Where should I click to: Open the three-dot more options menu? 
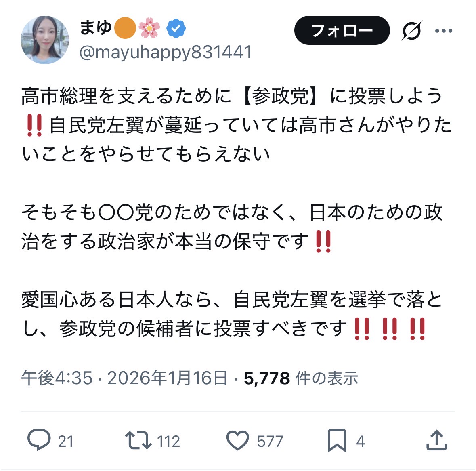point(444,31)
